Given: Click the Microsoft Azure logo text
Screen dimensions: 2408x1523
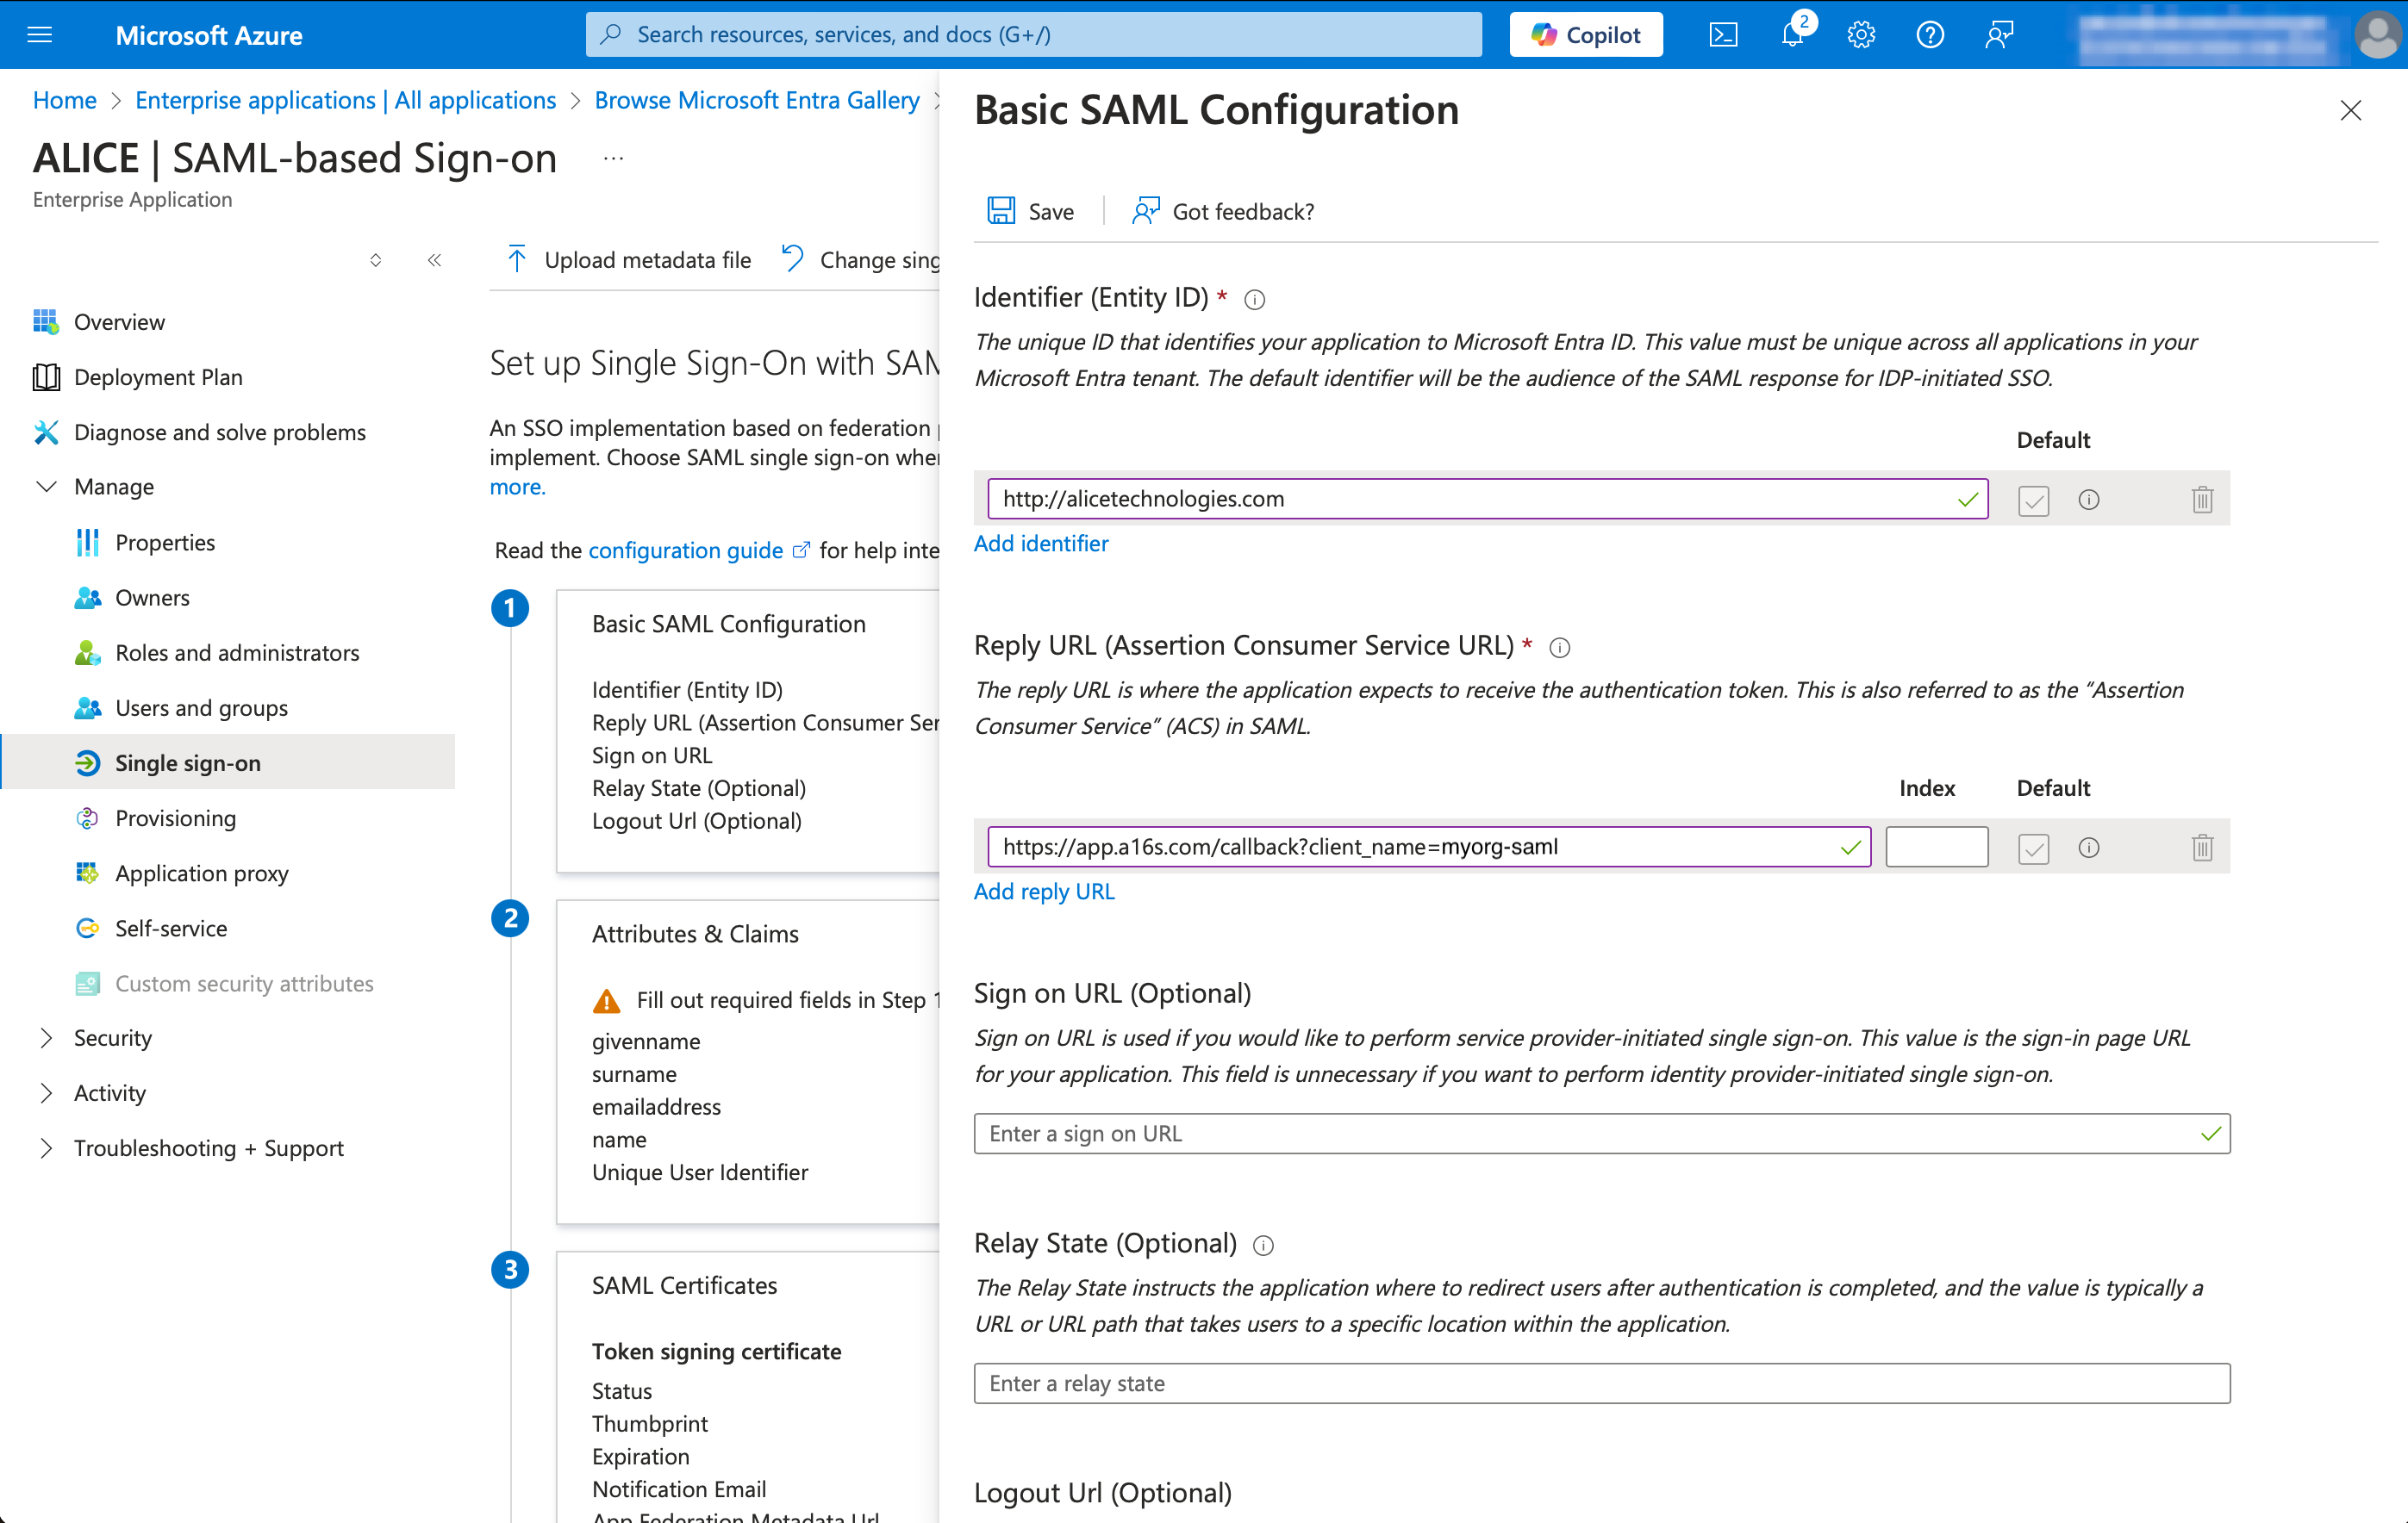Looking at the screenshot, I should pyautogui.click(x=209, y=35).
